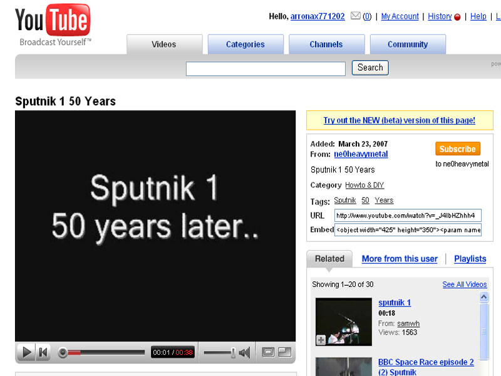Click the Added: March 23, 2007 text
Viewport: 501px width, 376px height.
[x=349, y=144]
